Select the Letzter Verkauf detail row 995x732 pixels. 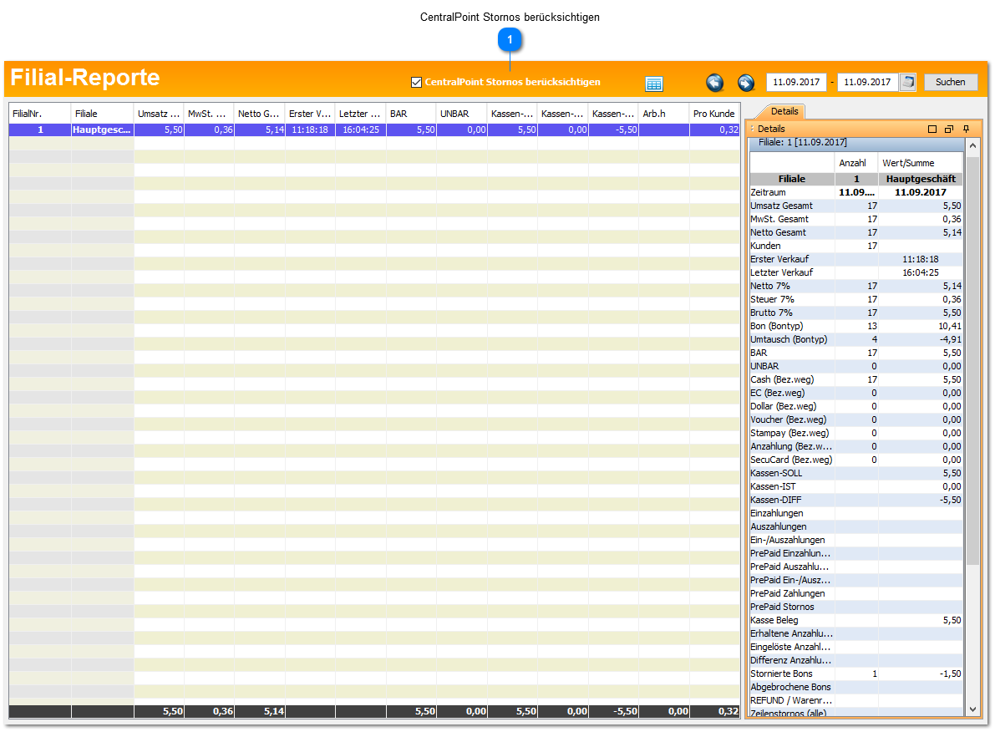(856, 272)
